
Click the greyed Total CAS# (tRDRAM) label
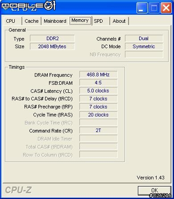[49, 147]
